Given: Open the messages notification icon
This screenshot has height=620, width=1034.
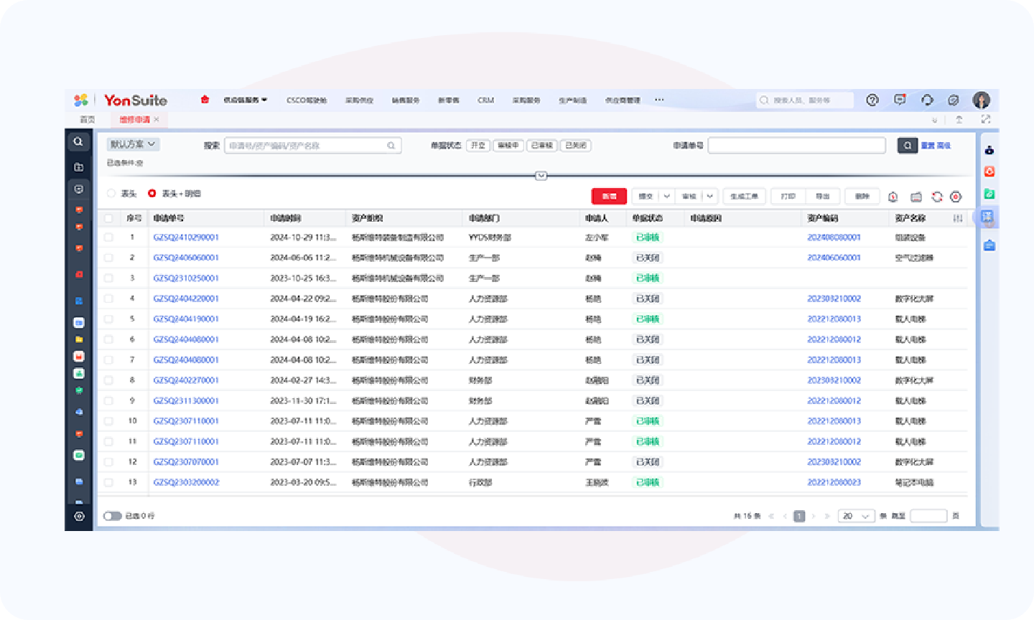Looking at the screenshot, I should tap(900, 100).
